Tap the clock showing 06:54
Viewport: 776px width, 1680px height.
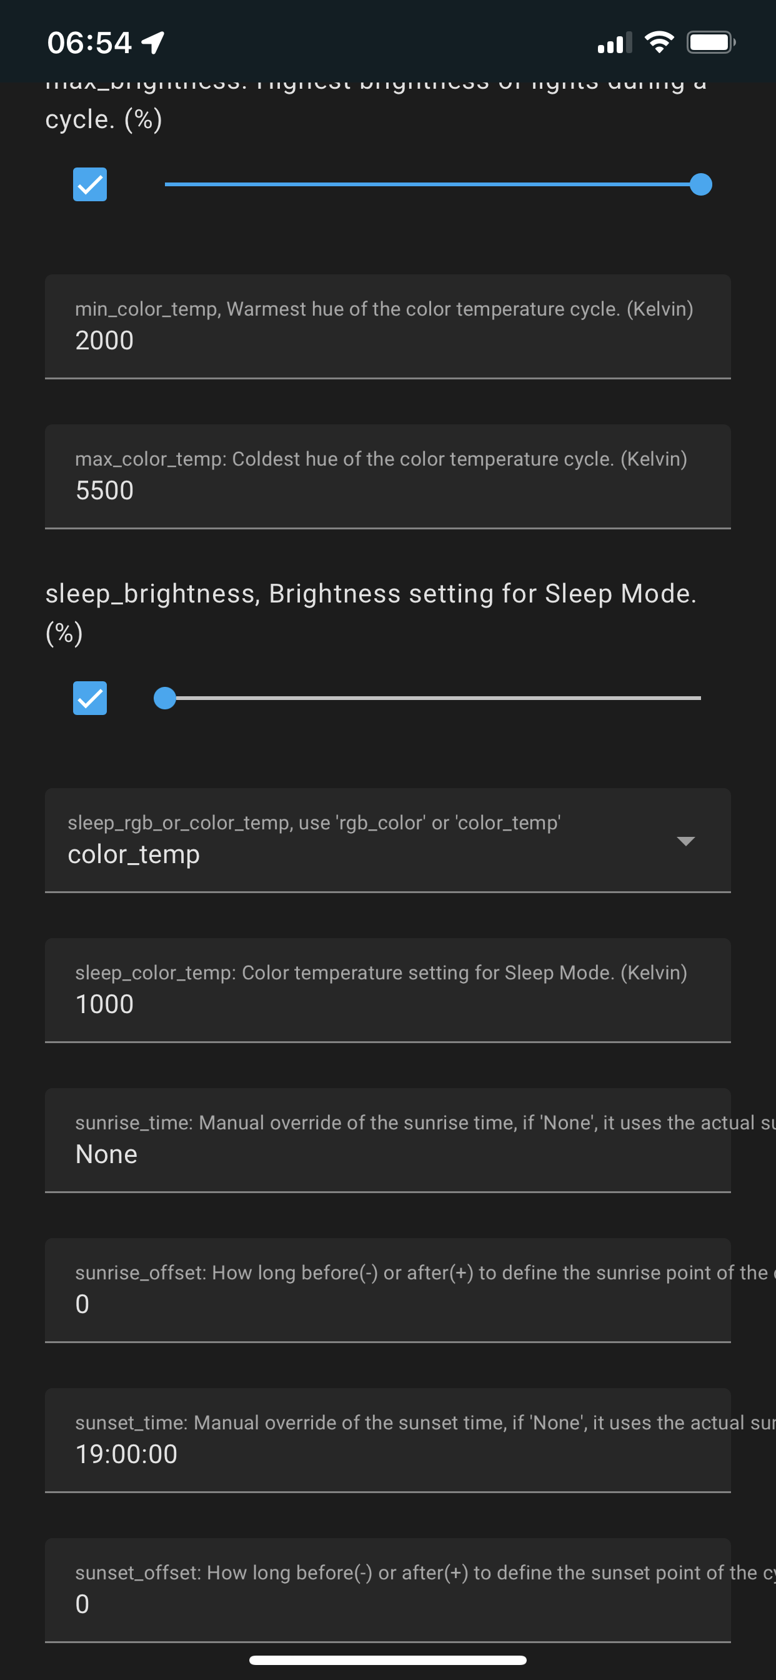(x=89, y=42)
